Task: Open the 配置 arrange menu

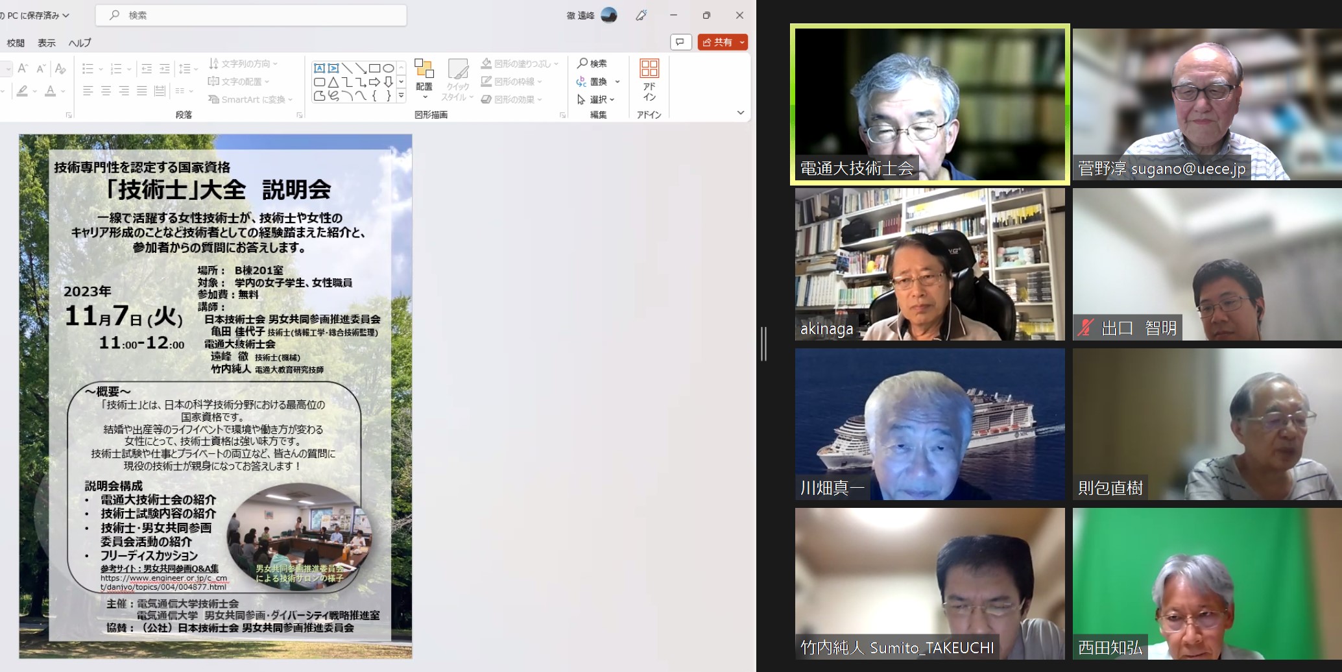Action: 424,79
